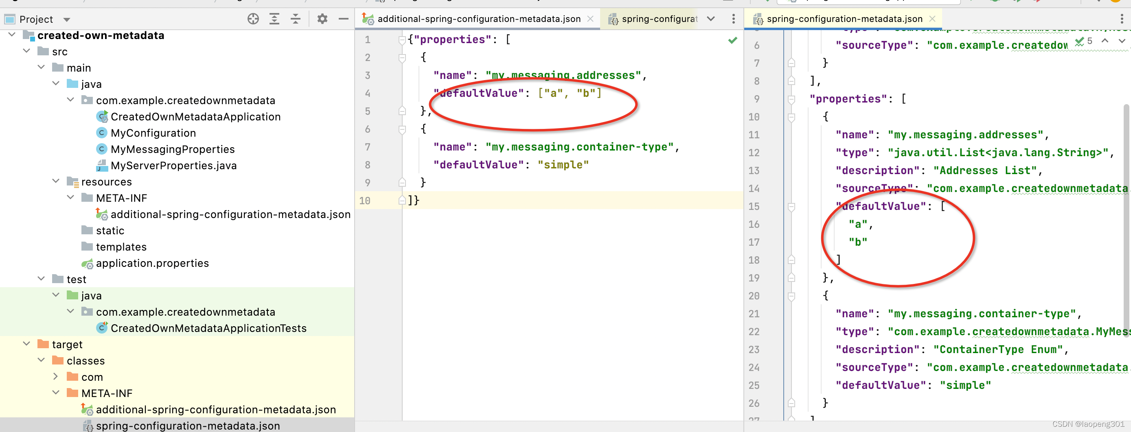
Task: Go to the previous highlighted problem arrow
Action: pyautogui.click(x=1105, y=41)
